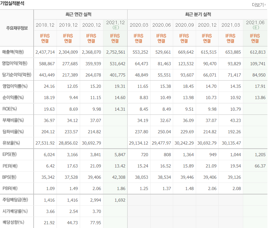Click the PER(배) row label
The height and width of the screenshot is (228, 269).
(10, 166)
